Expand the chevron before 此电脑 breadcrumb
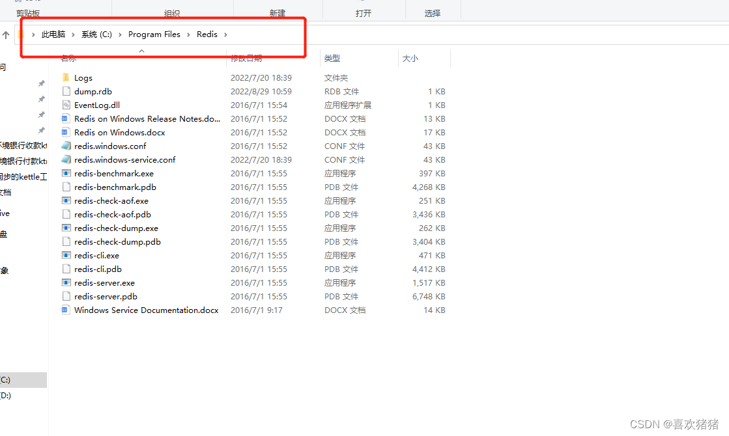 point(33,35)
